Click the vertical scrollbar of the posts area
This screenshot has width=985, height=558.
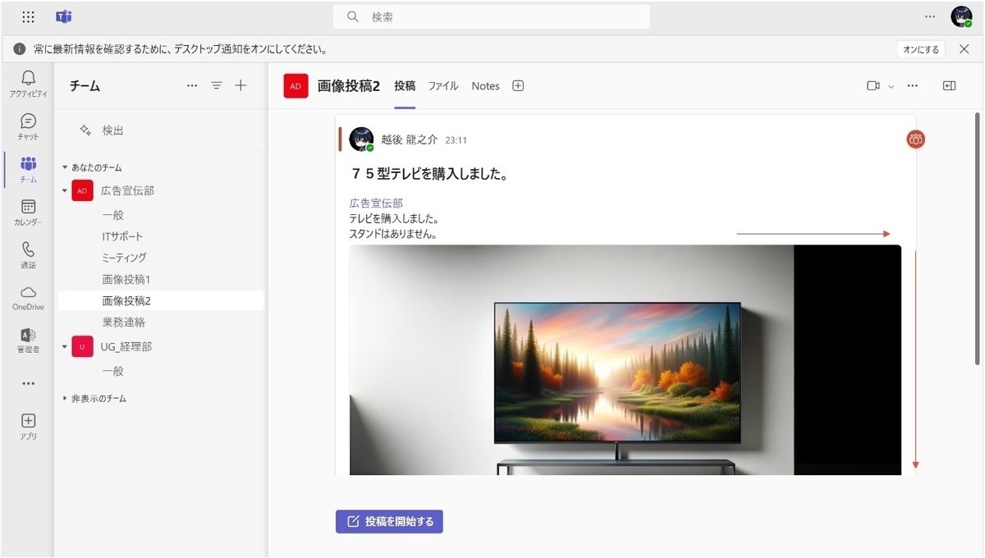coord(977,238)
